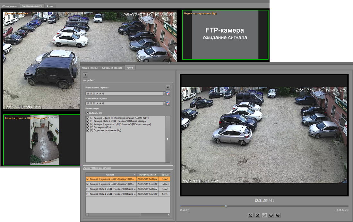The image size is (353, 222).
Task: Click the back arrow button in the Архив panel
Action: [85, 75]
